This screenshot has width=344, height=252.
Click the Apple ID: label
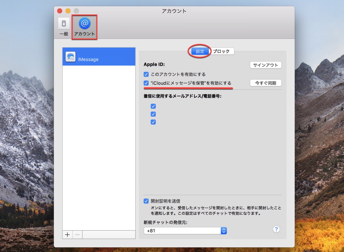coord(154,64)
